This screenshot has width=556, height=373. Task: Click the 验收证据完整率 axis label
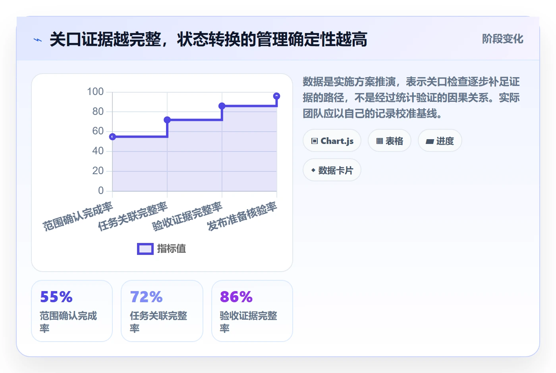tap(187, 216)
